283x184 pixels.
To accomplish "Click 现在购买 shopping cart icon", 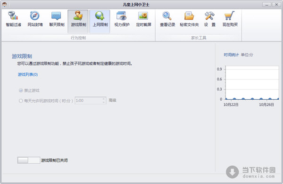I will tap(230, 19).
